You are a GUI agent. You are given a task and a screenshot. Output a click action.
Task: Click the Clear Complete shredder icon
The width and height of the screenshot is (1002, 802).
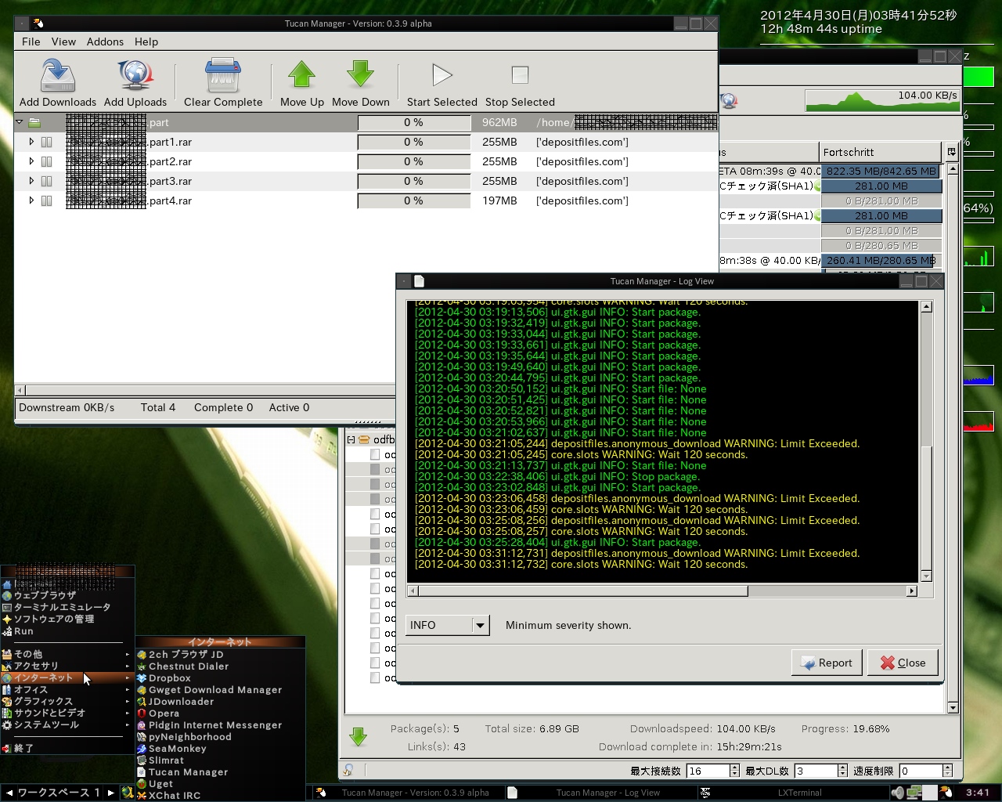pyautogui.click(x=223, y=75)
